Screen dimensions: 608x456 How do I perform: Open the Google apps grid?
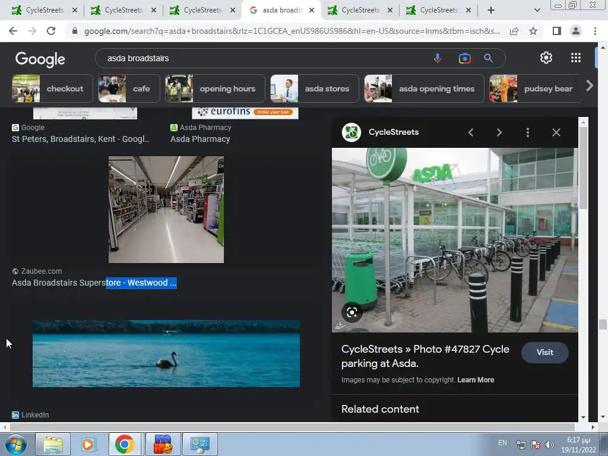click(x=576, y=58)
